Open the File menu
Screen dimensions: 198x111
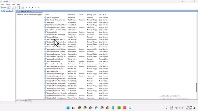click(x=2, y=5)
